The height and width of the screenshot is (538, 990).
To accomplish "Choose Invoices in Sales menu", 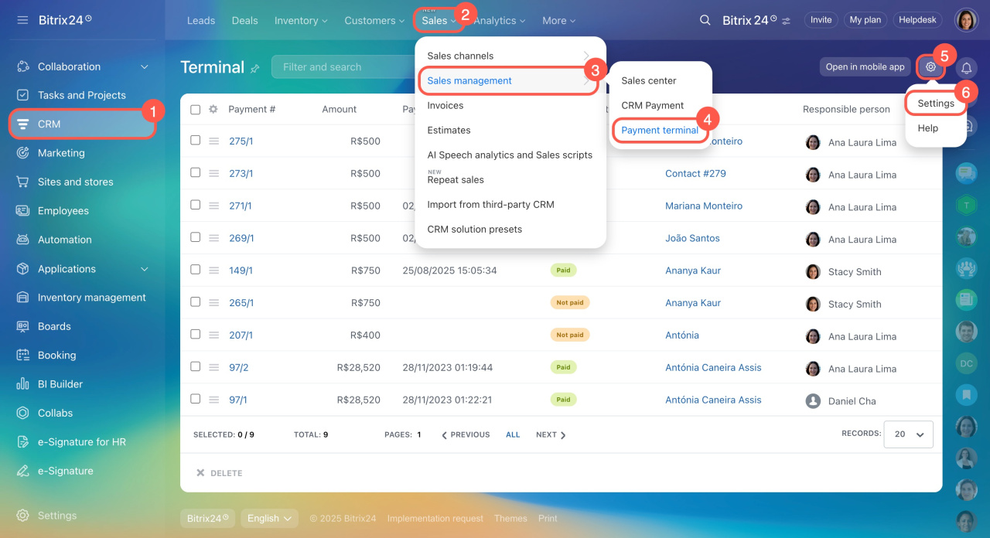I will [445, 105].
